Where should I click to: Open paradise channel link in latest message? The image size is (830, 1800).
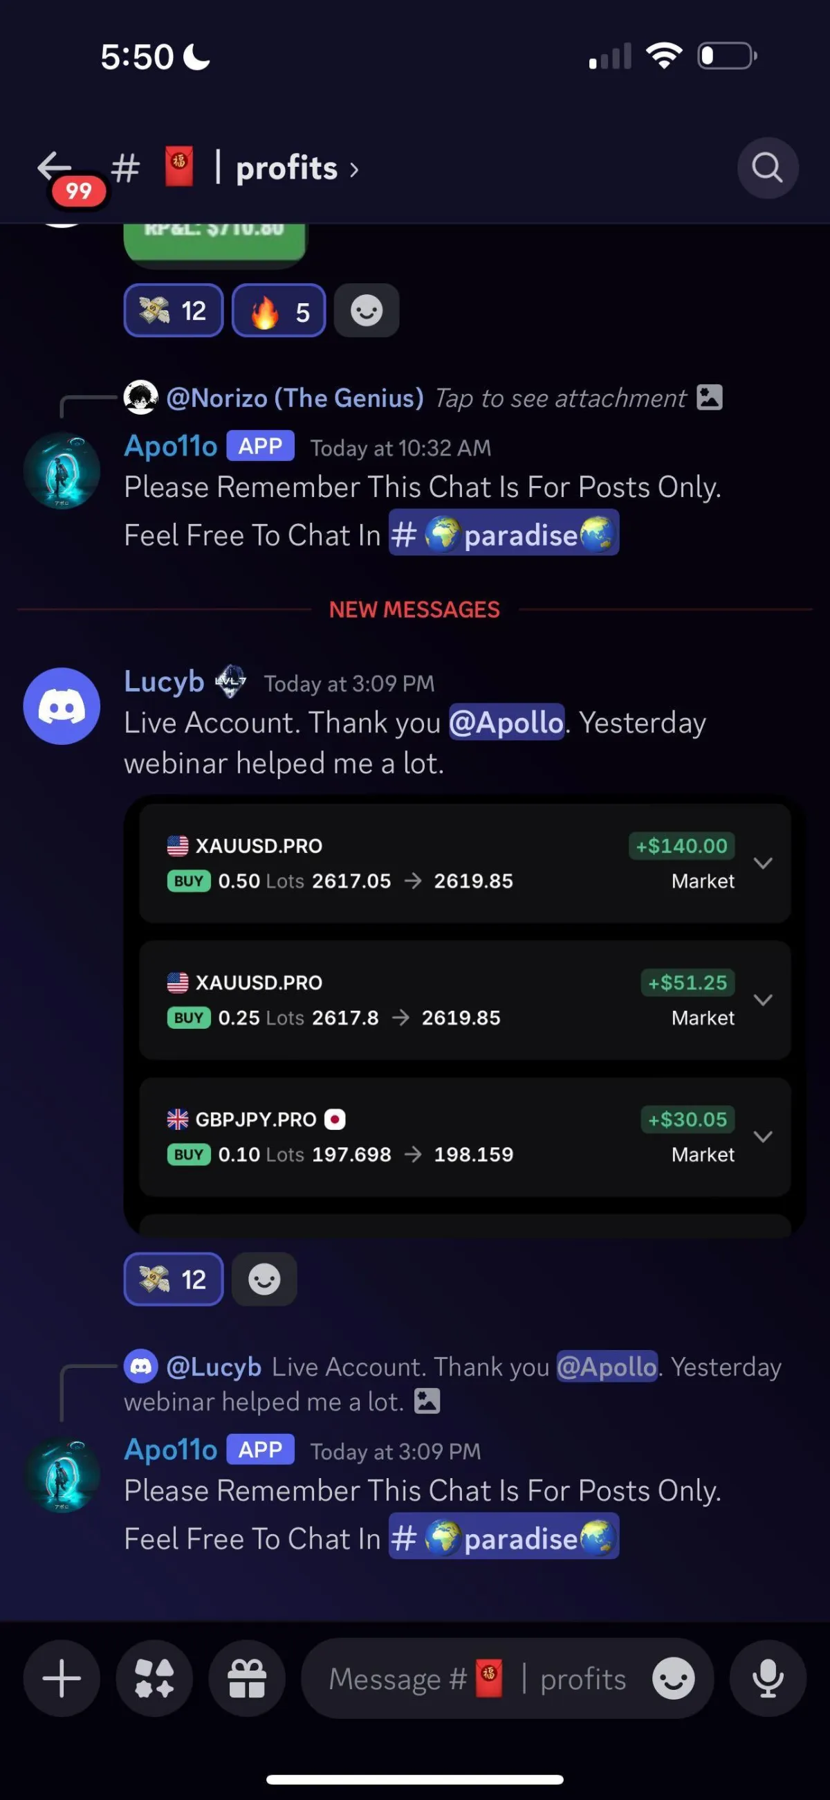(504, 1536)
